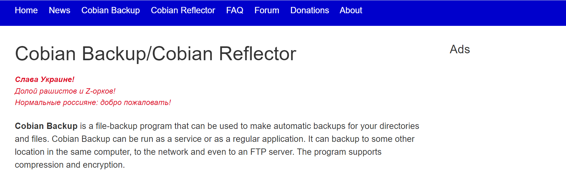Open the Cobian Backup menu item
Screen dimensions: 566x180
[110, 10]
